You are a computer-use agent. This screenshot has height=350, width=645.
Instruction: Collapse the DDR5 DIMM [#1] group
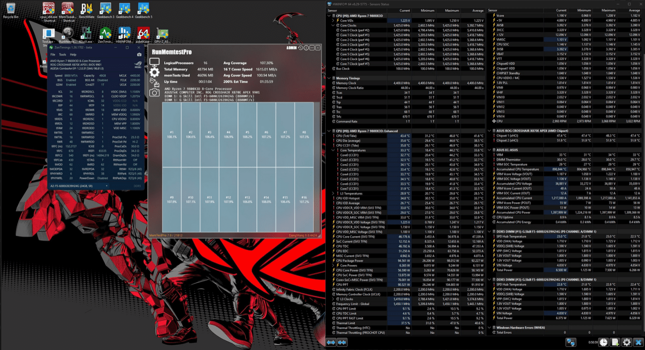[489, 231]
